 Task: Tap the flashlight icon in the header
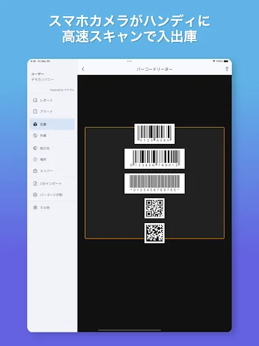227,69
